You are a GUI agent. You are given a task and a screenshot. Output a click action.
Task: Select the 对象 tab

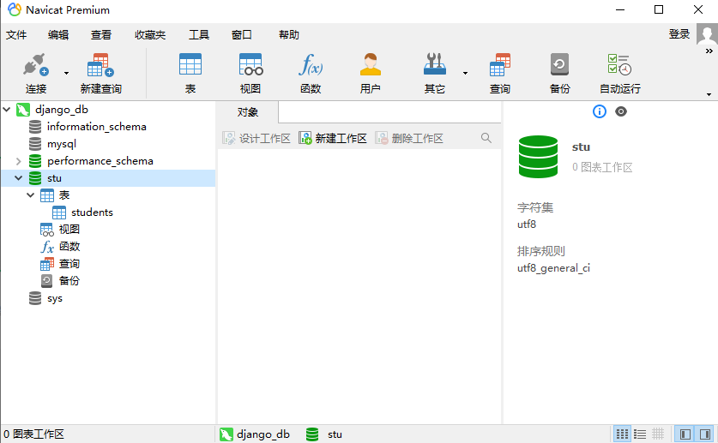coord(248,112)
